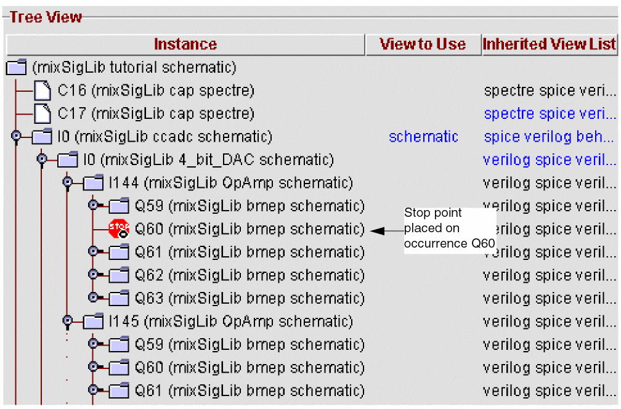Click the Inherited View List column header
The width and height of the screenshot is (621, 409).
pyautogui.click(x=550, y=44)
